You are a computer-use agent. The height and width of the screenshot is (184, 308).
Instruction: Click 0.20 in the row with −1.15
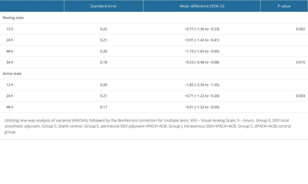(103, 51)
